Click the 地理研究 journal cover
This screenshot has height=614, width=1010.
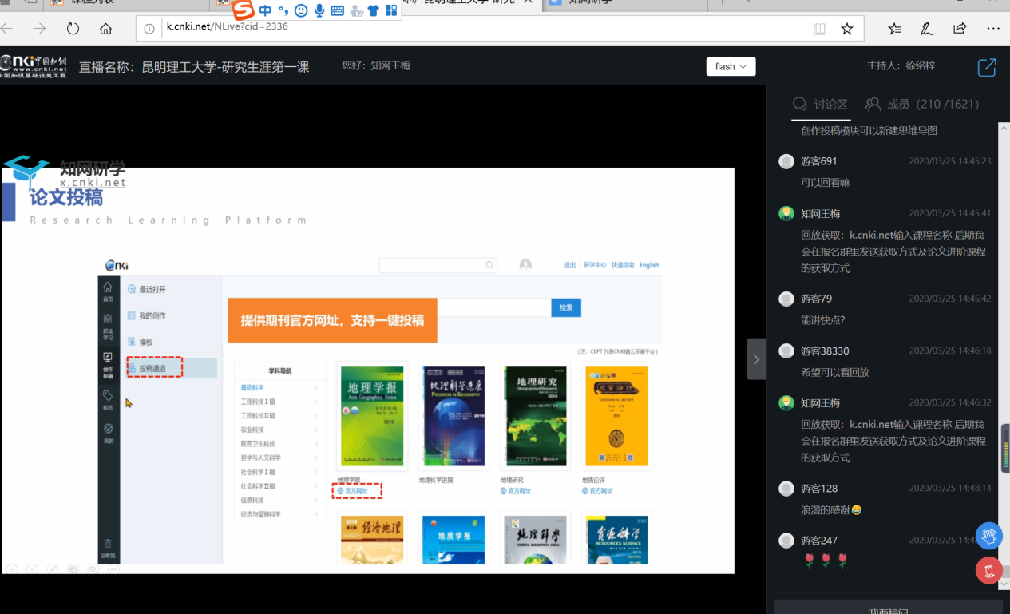tap(536, 416)
